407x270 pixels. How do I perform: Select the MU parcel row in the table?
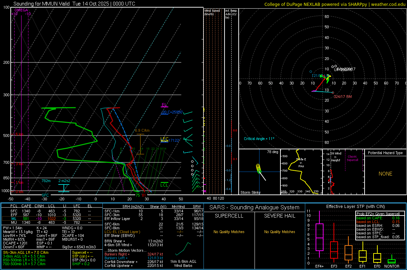click(x=51, y=222)
